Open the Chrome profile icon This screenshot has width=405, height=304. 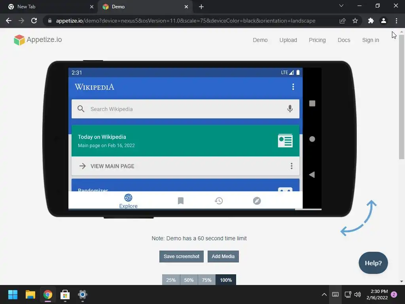[384, 21]
